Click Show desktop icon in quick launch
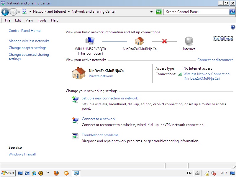 click(x=20, y=173)
